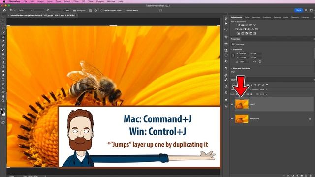Image resolution: width=315 pixels, height=177 pixels.
Task: Open the rotation angle dropdown
Action: [x=247, y=62]
